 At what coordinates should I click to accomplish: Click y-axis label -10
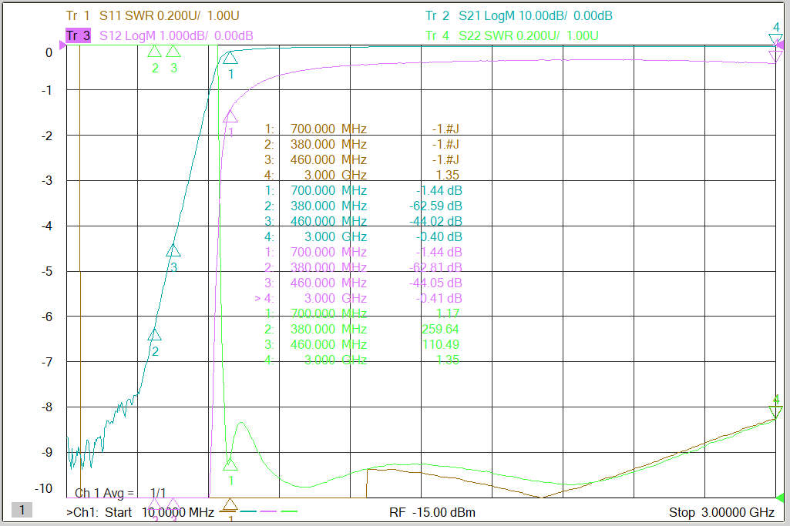pyautogui.click(x=44, y=488)
